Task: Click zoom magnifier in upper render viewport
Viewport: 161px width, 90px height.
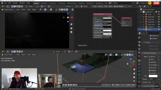Action: tap(71, 24)
